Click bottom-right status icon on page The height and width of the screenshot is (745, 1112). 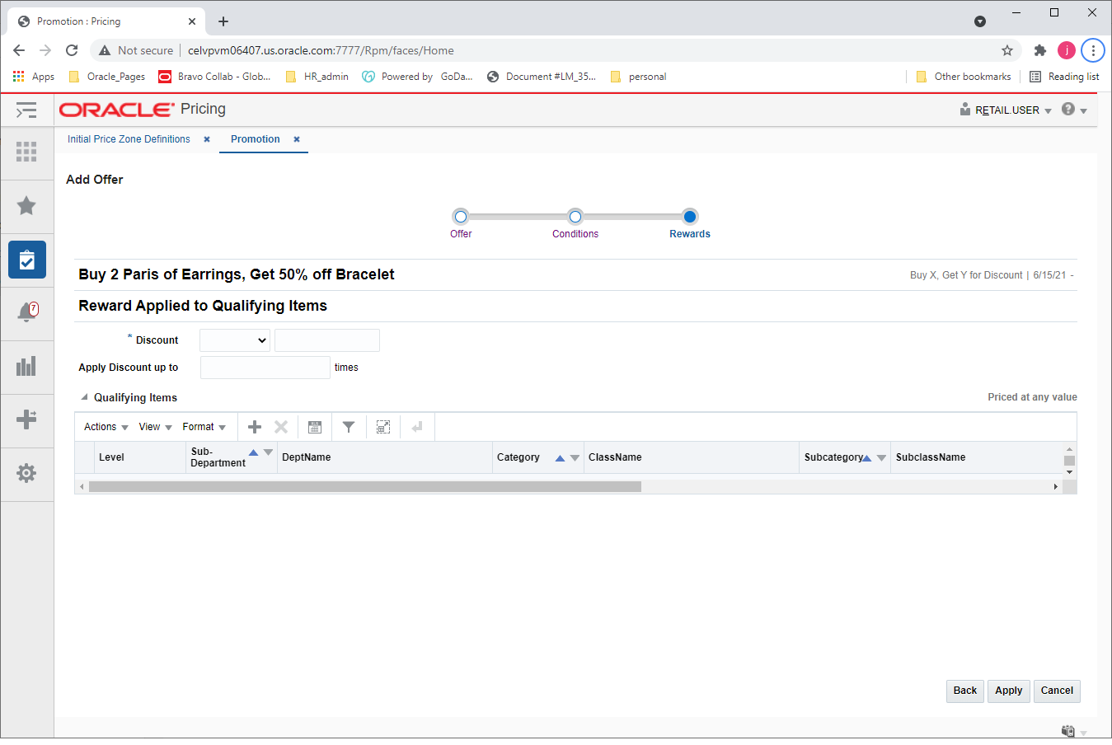tap(1068, 731)
